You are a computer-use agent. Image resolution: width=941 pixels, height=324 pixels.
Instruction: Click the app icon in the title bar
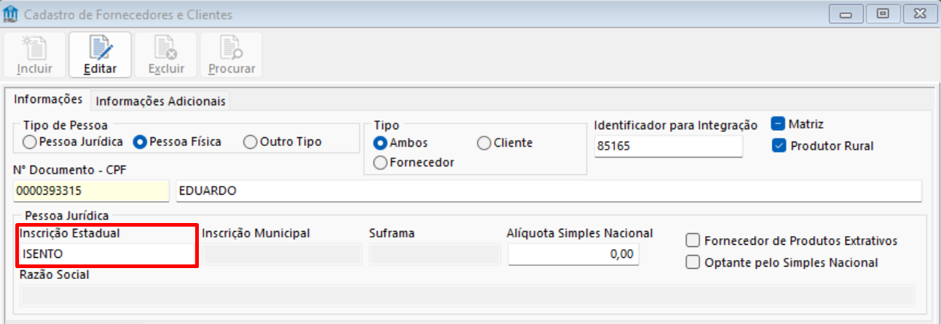coord(10,14)
